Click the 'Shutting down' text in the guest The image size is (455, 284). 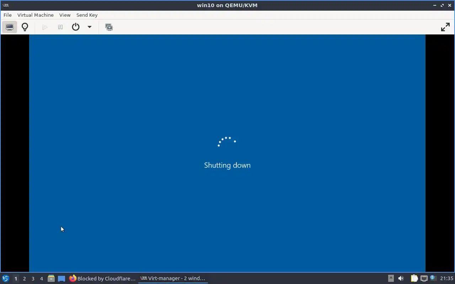pyautogui.click(x=227, y=165)
